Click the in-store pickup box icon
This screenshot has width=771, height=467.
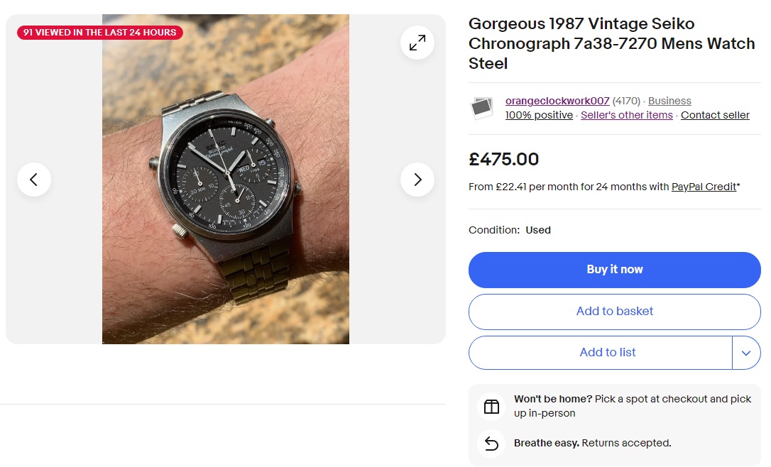[x=491, y=405]
